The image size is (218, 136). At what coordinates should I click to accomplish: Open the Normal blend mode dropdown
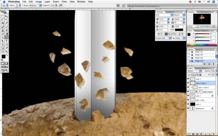(194, 71)
